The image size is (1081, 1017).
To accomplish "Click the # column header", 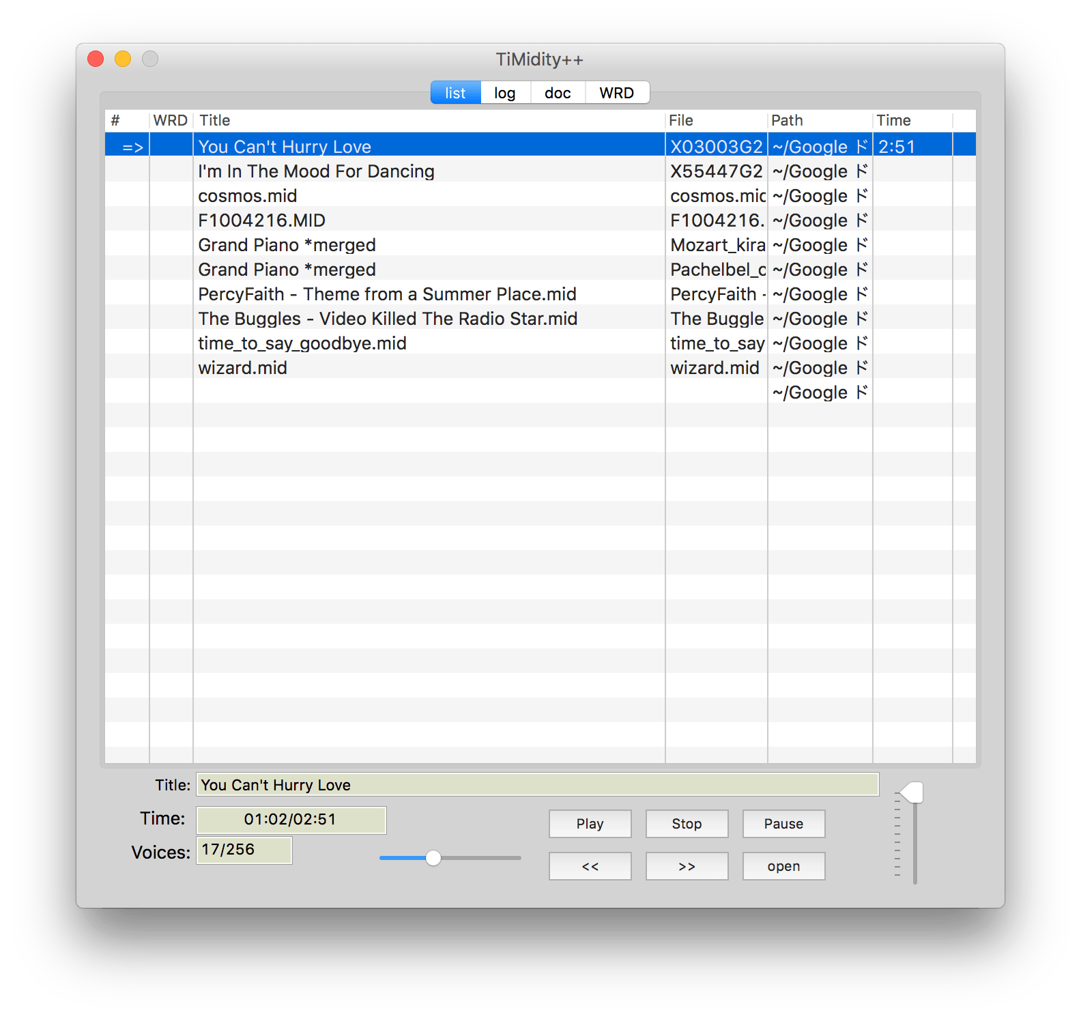I will pyautogui.click(x=127, y=121).
